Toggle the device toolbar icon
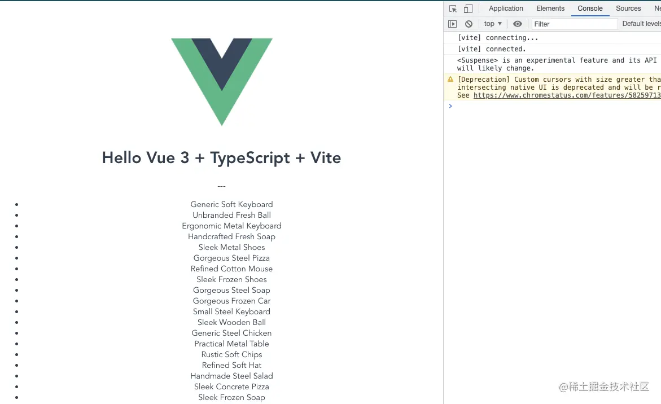 [x=468, y=8]
